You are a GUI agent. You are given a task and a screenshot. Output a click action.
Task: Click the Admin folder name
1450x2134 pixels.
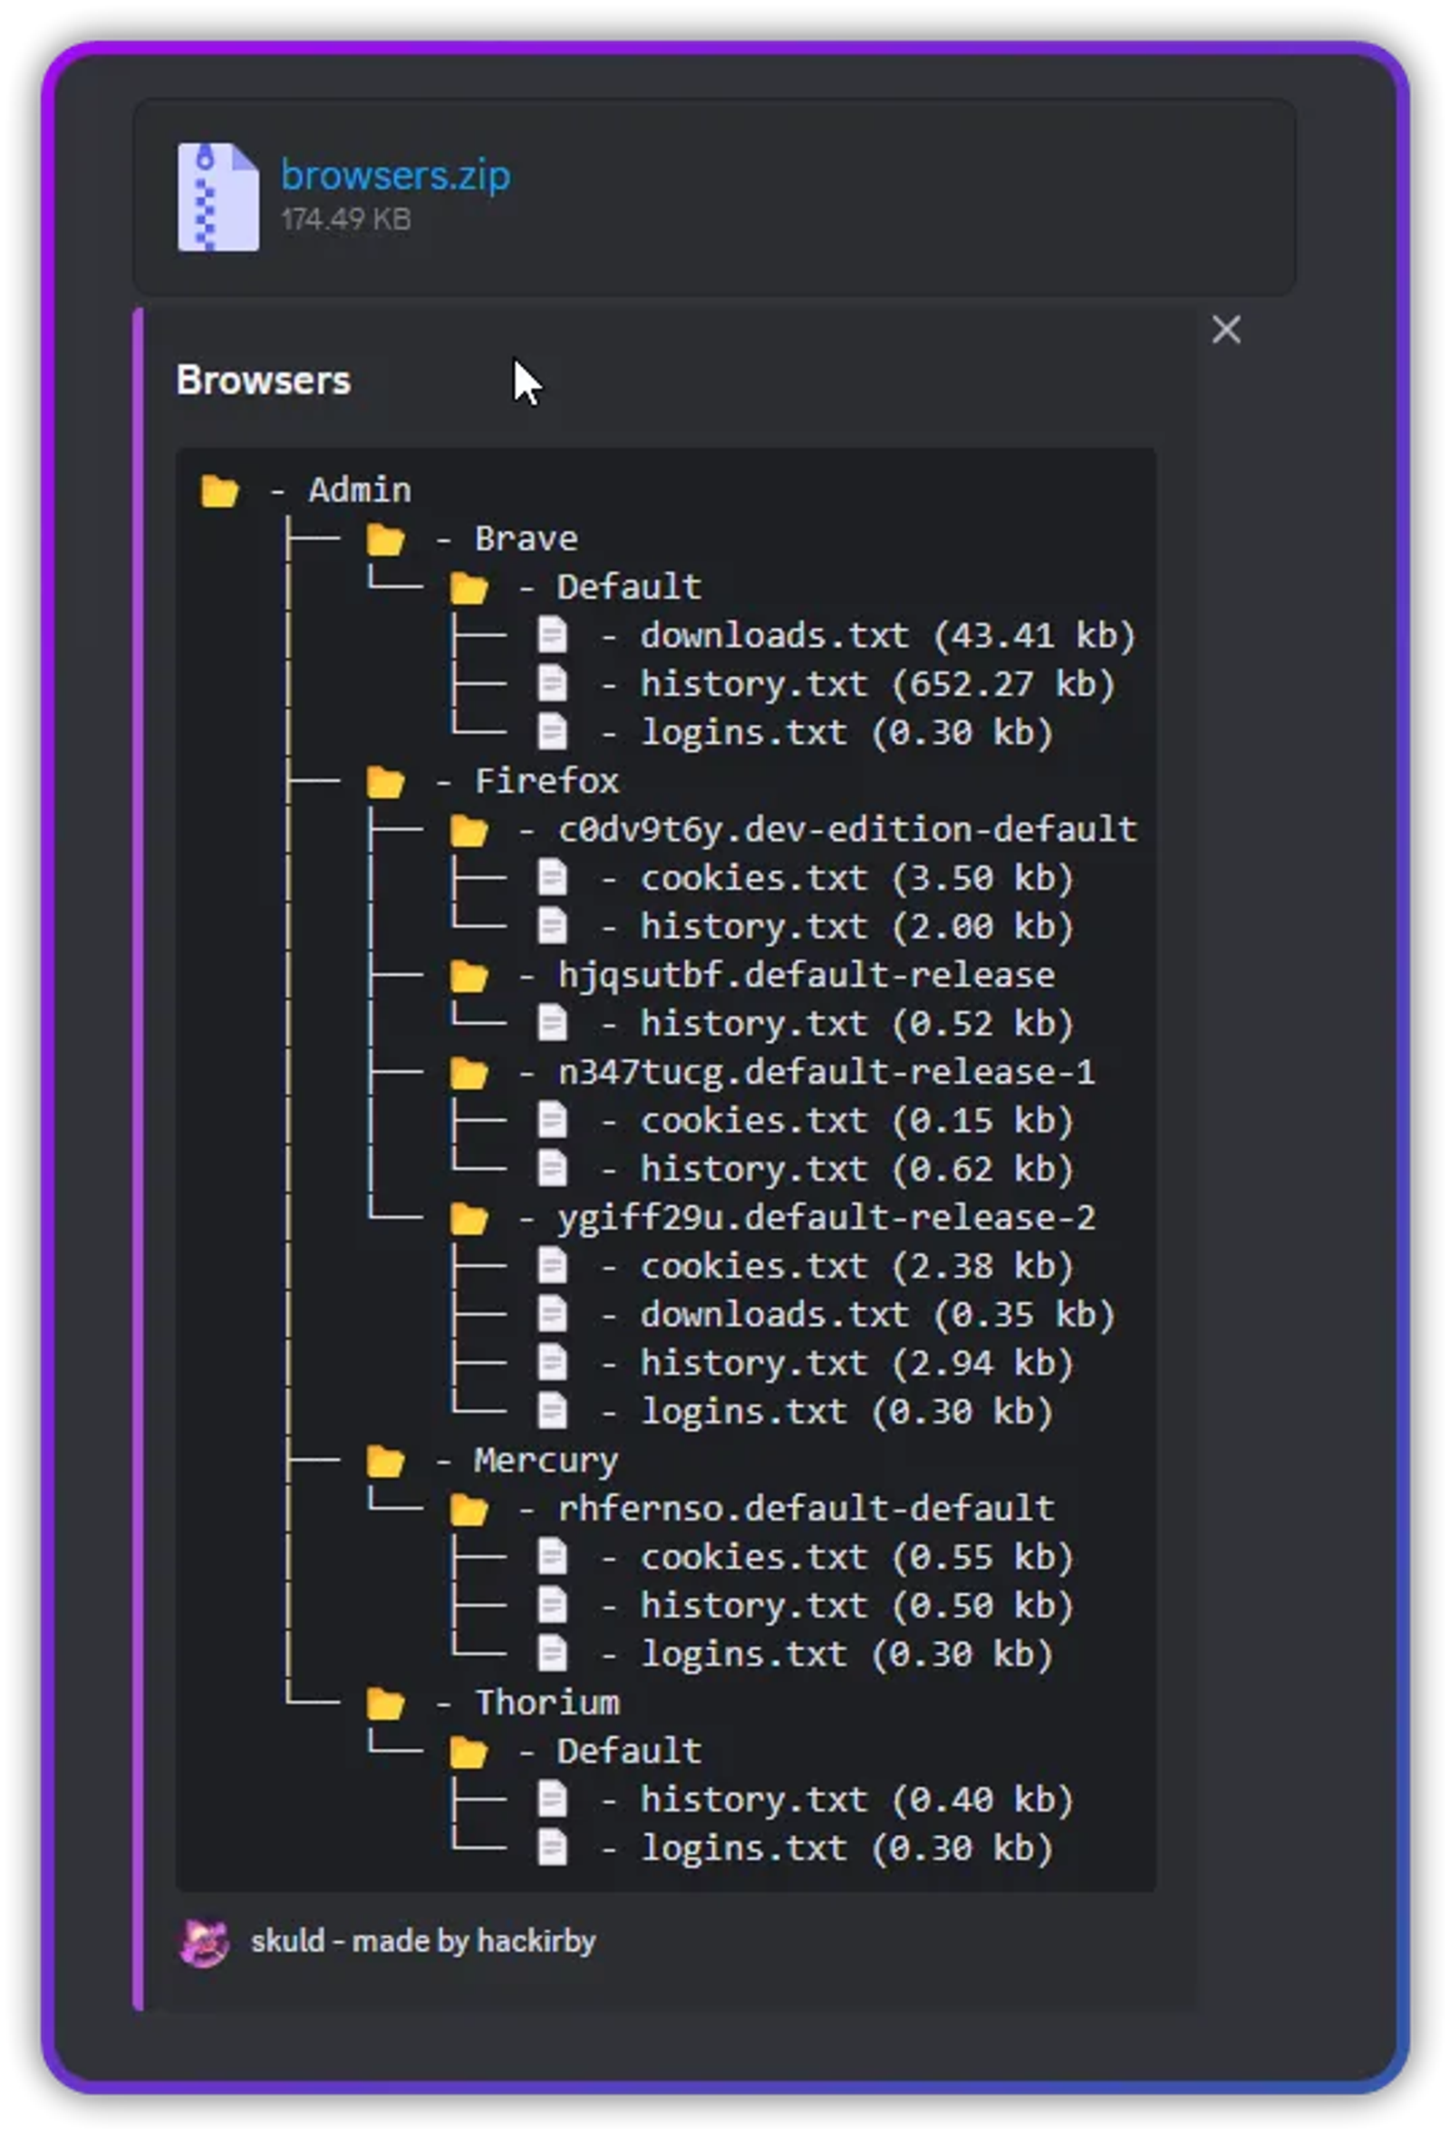[x=360, y=490]
